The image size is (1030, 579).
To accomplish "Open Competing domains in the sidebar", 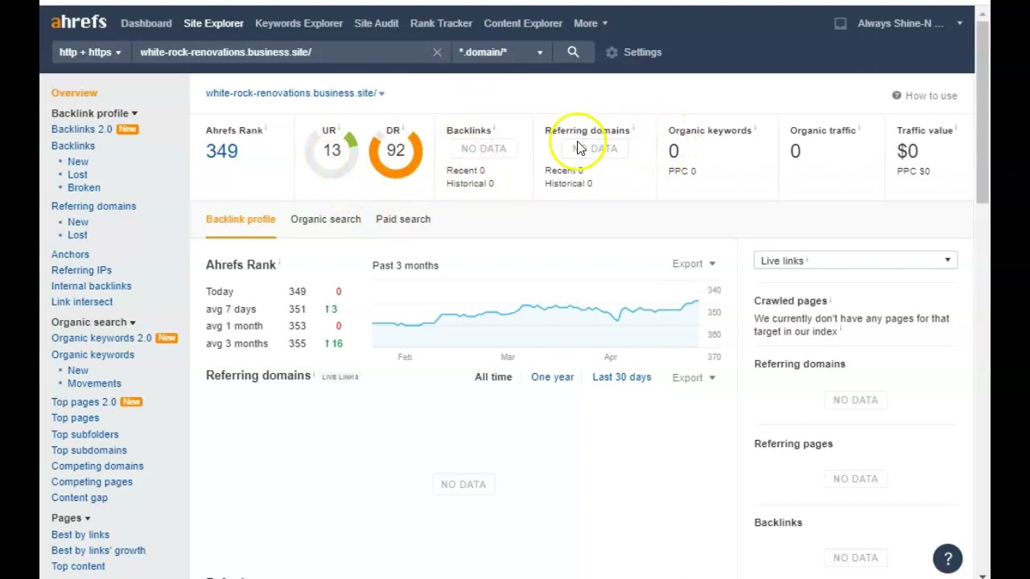I will coord(97,466).
